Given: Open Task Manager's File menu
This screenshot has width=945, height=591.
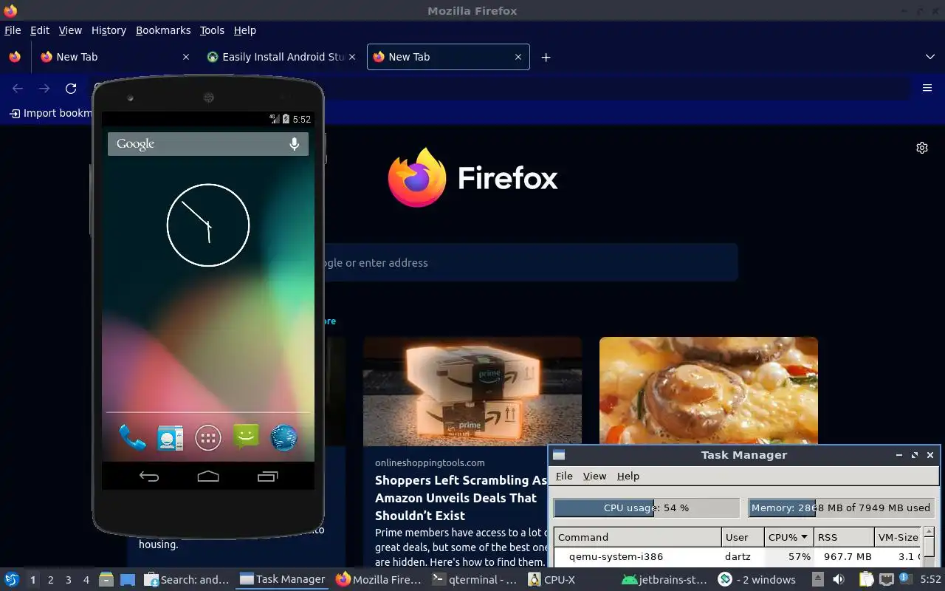Looking at the screenshot, I should [x=564, y=476].
